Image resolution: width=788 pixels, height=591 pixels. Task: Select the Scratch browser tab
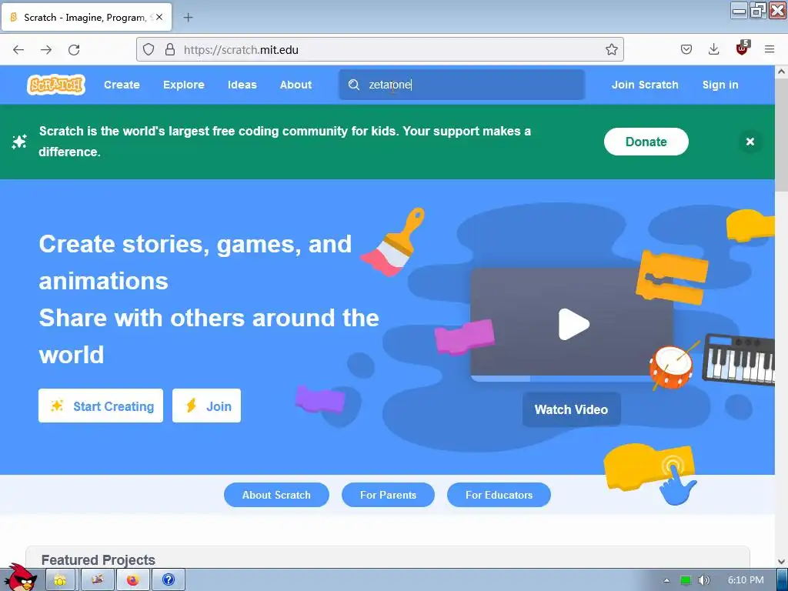coord(86,17)
